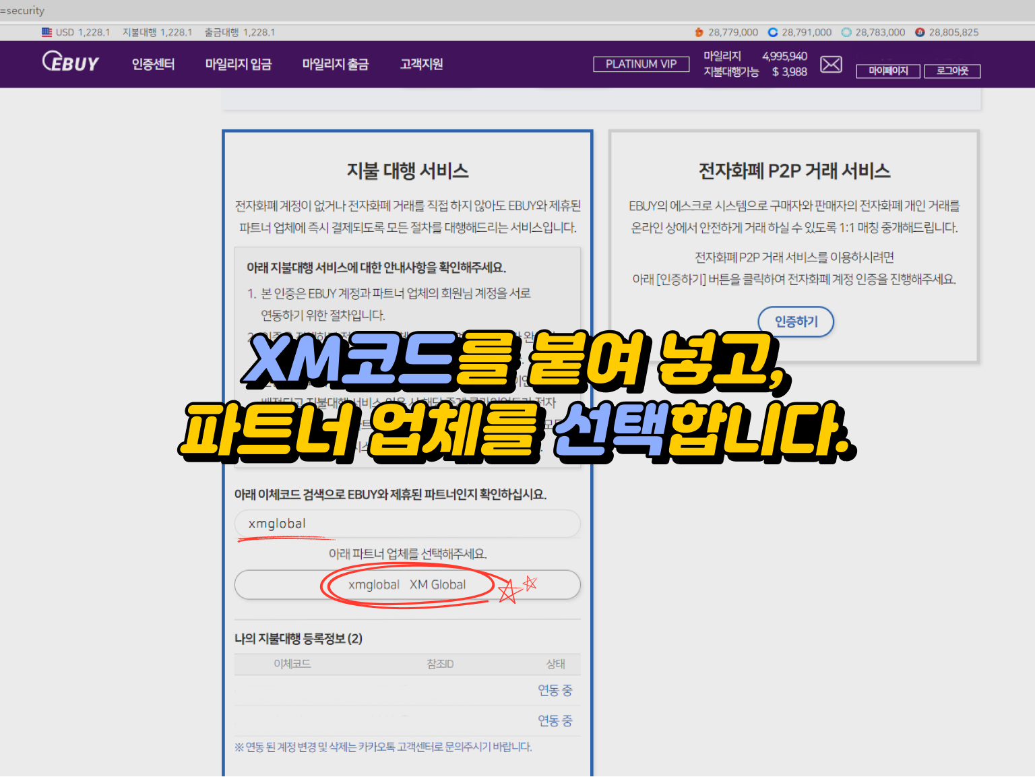Select the circled xmglobal XM Global partner option
The height and width of the screenshot is (777, 1035).
click(406, 585)
